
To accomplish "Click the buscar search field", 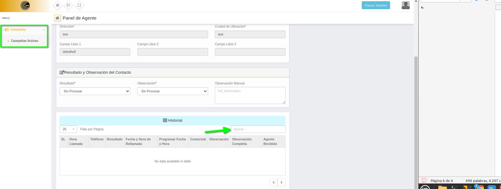I will tap(258, 129).
